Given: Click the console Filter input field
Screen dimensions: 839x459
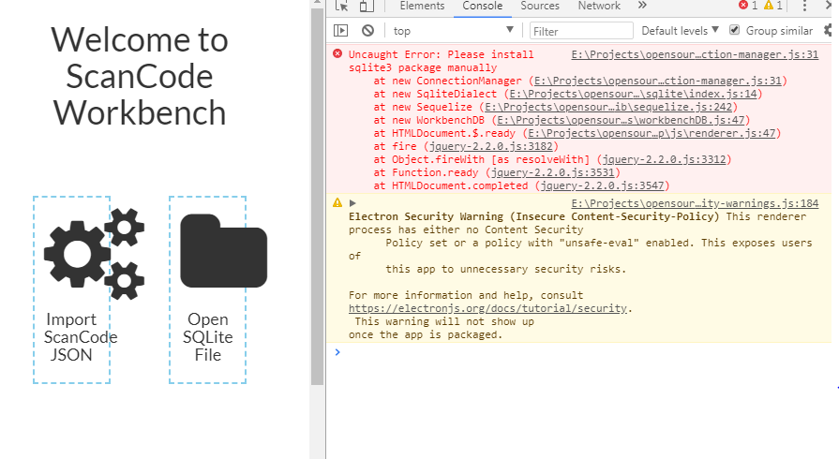Looking at the screenshot, I should point(581,31).
